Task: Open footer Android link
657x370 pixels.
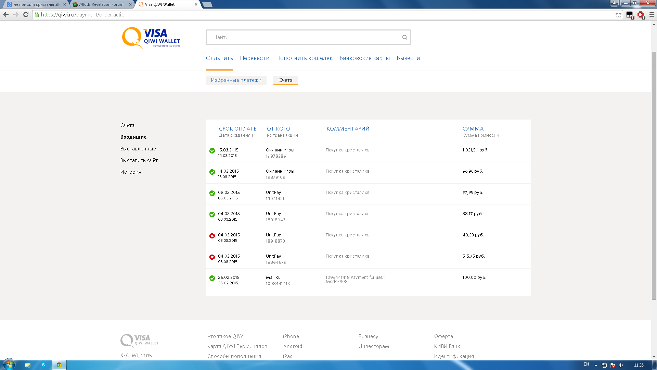Action: pyautogui.click(x=293, y=346)
